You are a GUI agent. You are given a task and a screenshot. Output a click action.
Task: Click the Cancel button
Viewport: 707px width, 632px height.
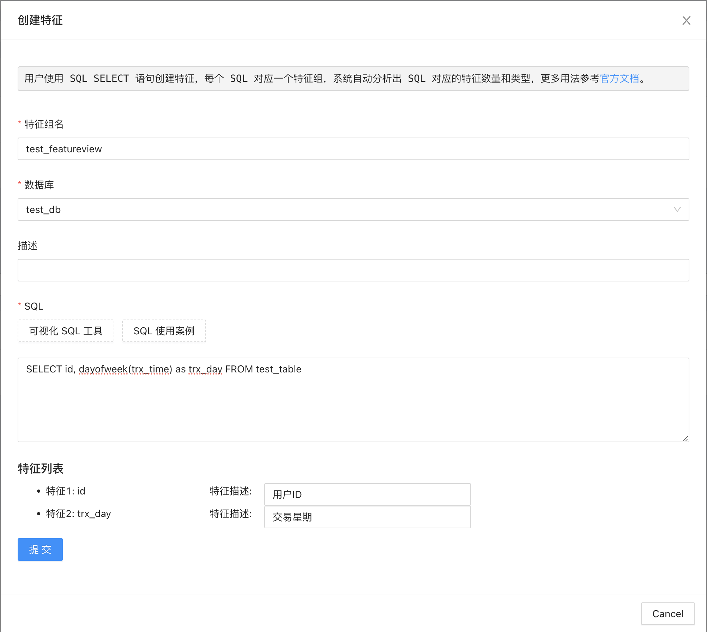coord(667,614)
